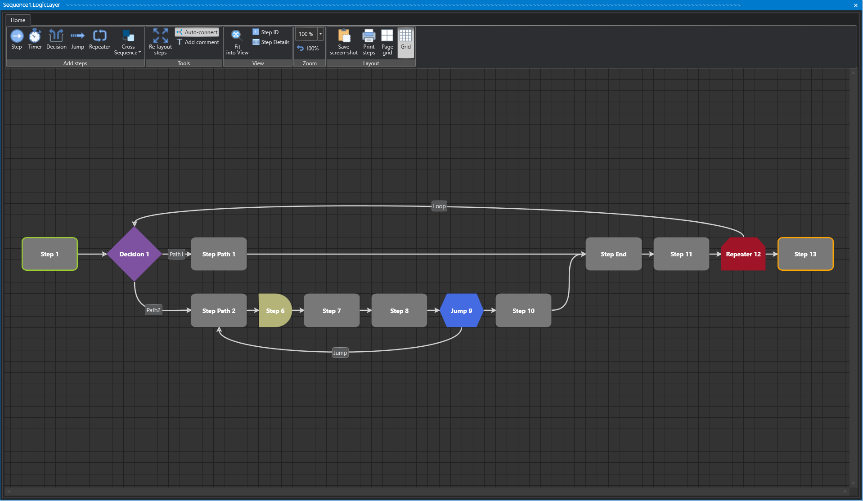Click Print steps
This screenshot has height=501, width=863.
[x=369, y=42]
